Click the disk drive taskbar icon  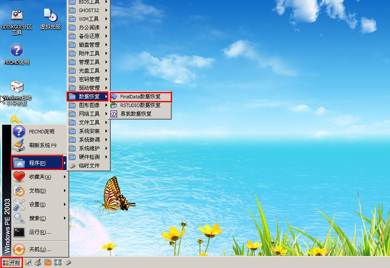click(68, 262)
